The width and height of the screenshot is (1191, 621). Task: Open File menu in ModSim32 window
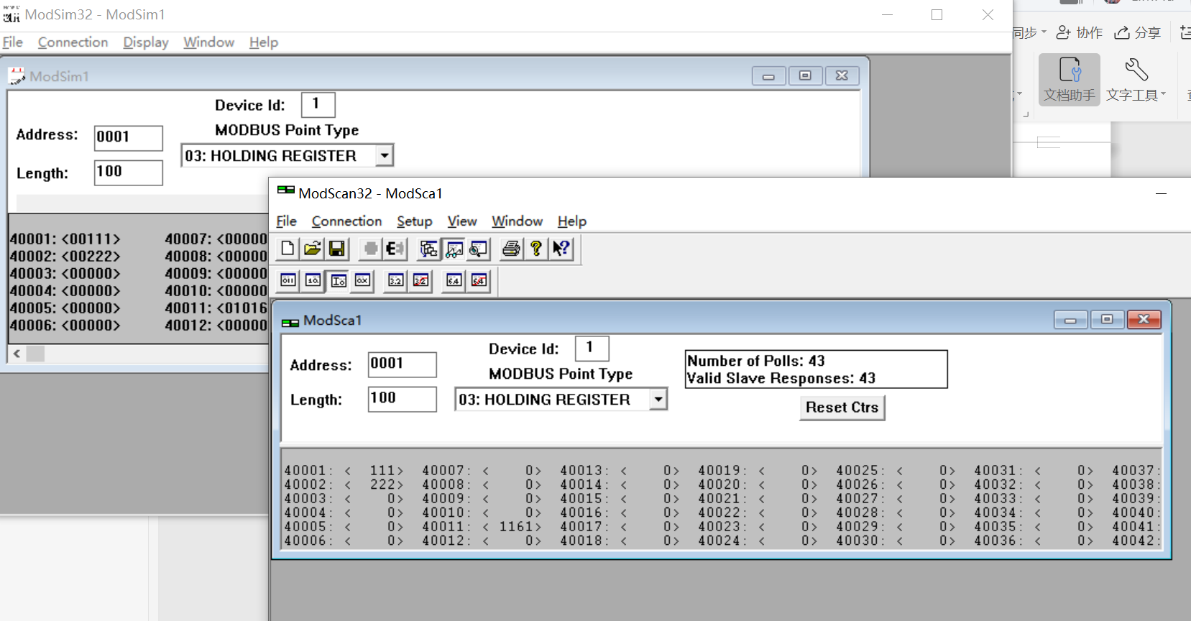pos(13,42)
